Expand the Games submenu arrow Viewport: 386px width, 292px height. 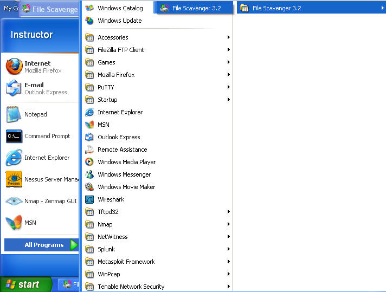(x=229, y=62)
